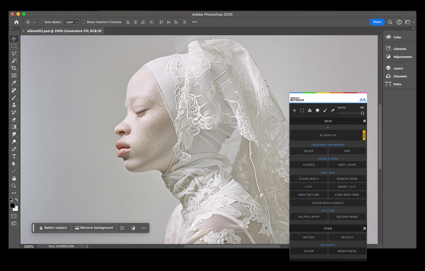
Task: Run AI Skin Fix on the image
Action: coord(328,135)
